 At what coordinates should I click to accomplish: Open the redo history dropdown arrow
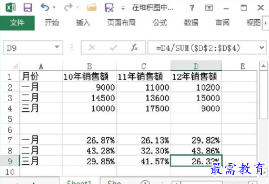click(78, 7)
